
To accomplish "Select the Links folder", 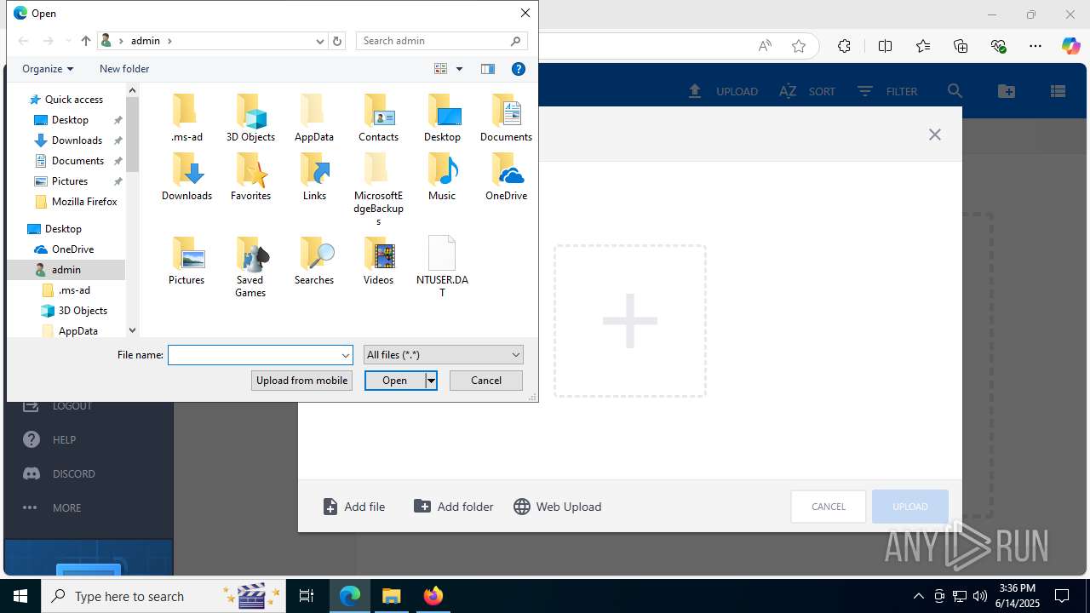I will coord(314,176).
